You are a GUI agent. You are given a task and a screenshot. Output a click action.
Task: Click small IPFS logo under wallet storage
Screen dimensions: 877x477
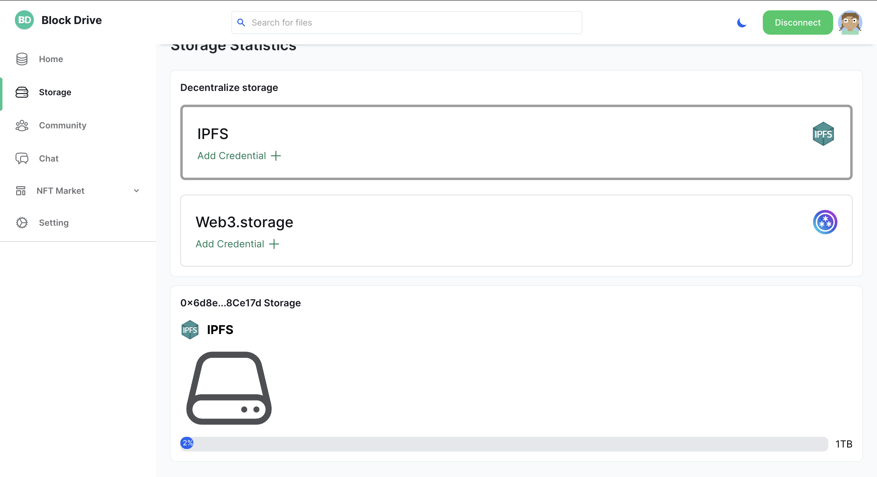[x=190, y=330]
